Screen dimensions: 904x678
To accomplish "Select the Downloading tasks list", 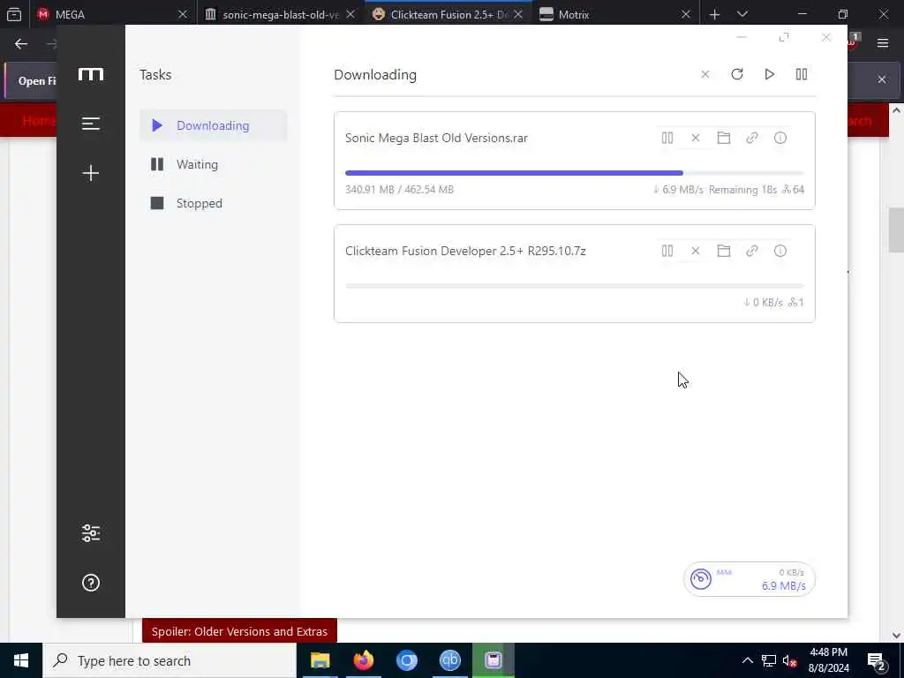I will pos(214,125).
